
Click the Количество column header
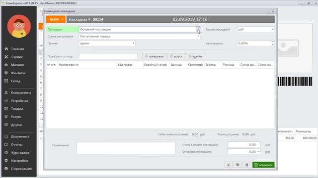[x=195, y=65]
